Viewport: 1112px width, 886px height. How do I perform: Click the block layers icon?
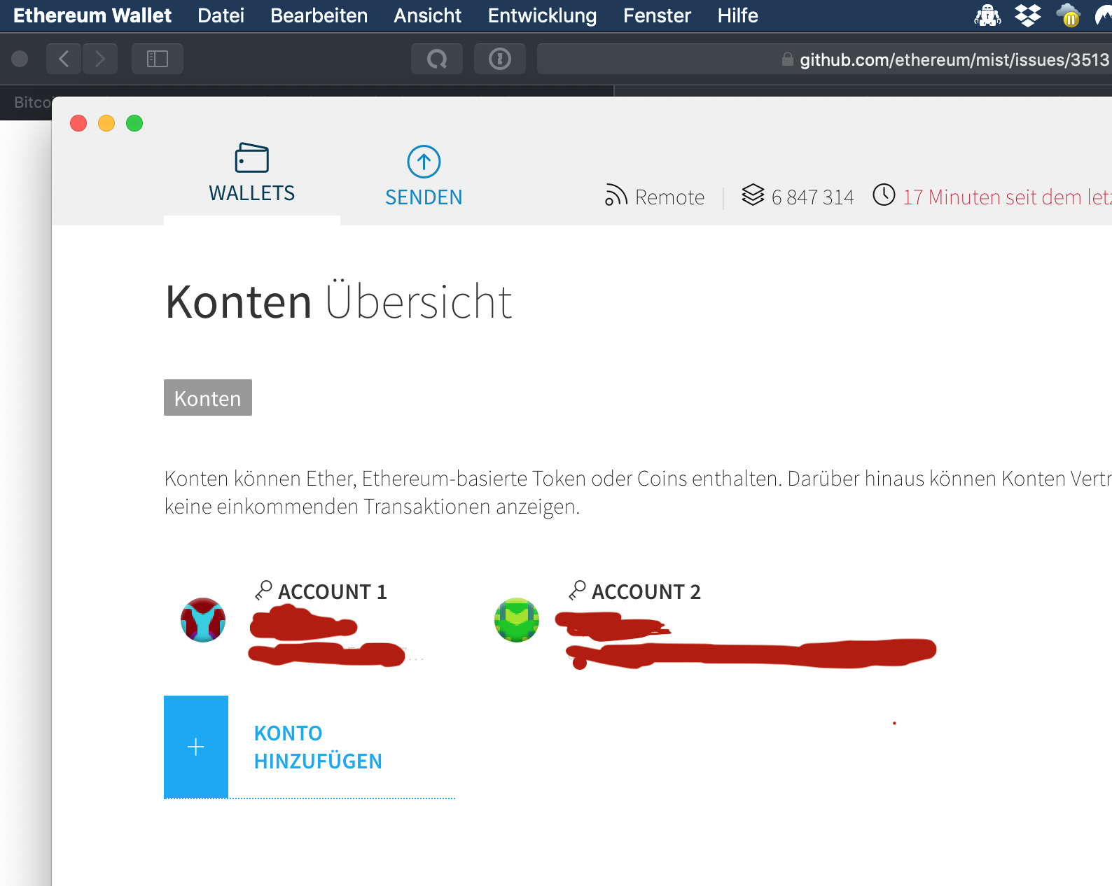753,195
